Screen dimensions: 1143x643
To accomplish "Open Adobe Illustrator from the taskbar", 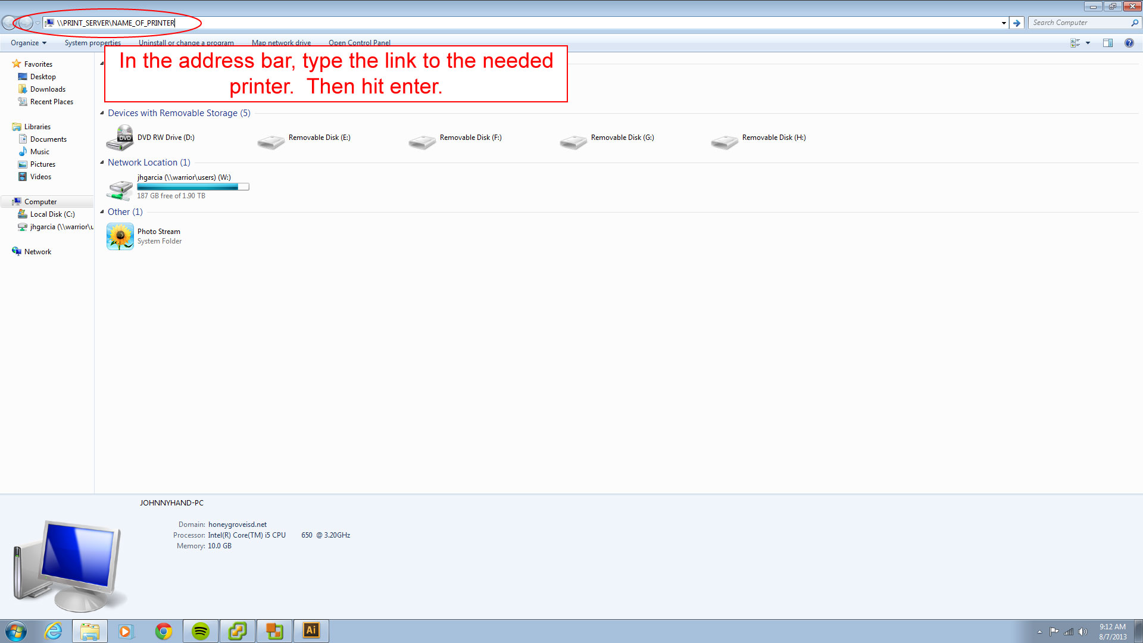I will [x=311, y=630].
